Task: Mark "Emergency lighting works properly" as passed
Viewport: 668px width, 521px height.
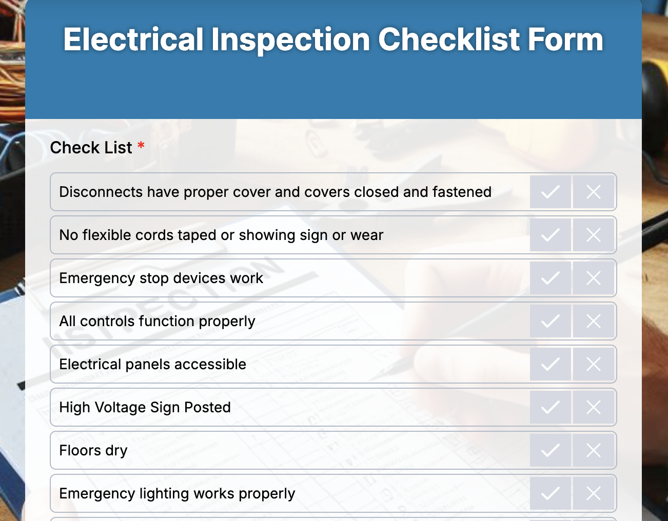Action: pyautogui.click(x=550, y=493)
